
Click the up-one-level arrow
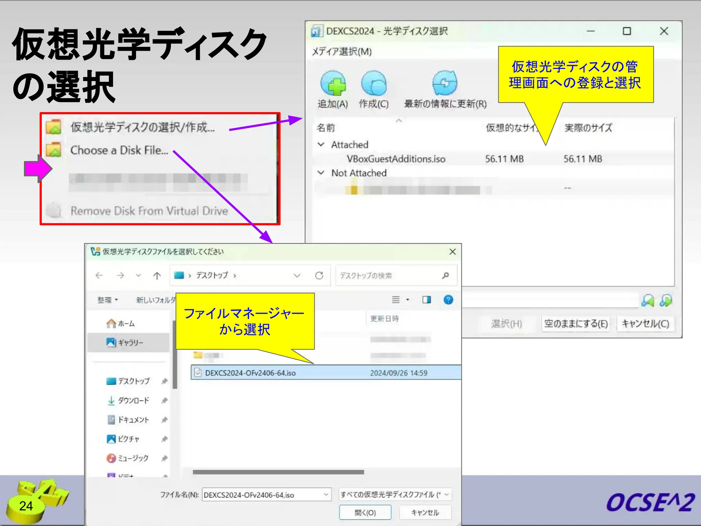(157, 275)
